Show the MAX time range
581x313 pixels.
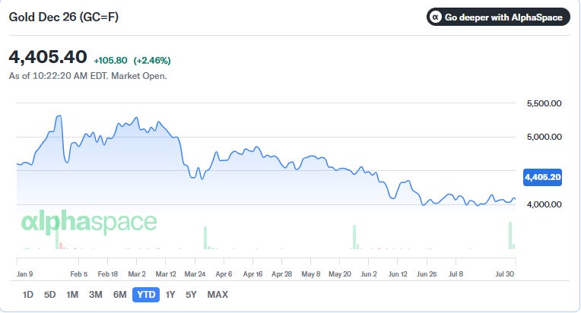point(217,295)
